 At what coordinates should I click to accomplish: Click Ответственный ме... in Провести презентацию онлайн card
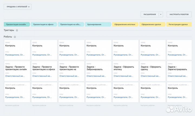pos(15,76)
